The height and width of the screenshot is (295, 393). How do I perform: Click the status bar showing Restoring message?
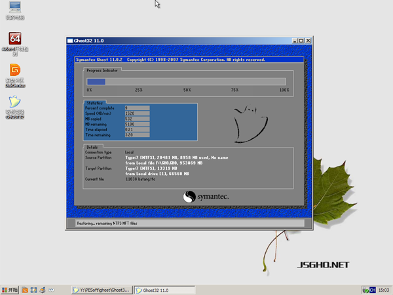tap(186, 223)
